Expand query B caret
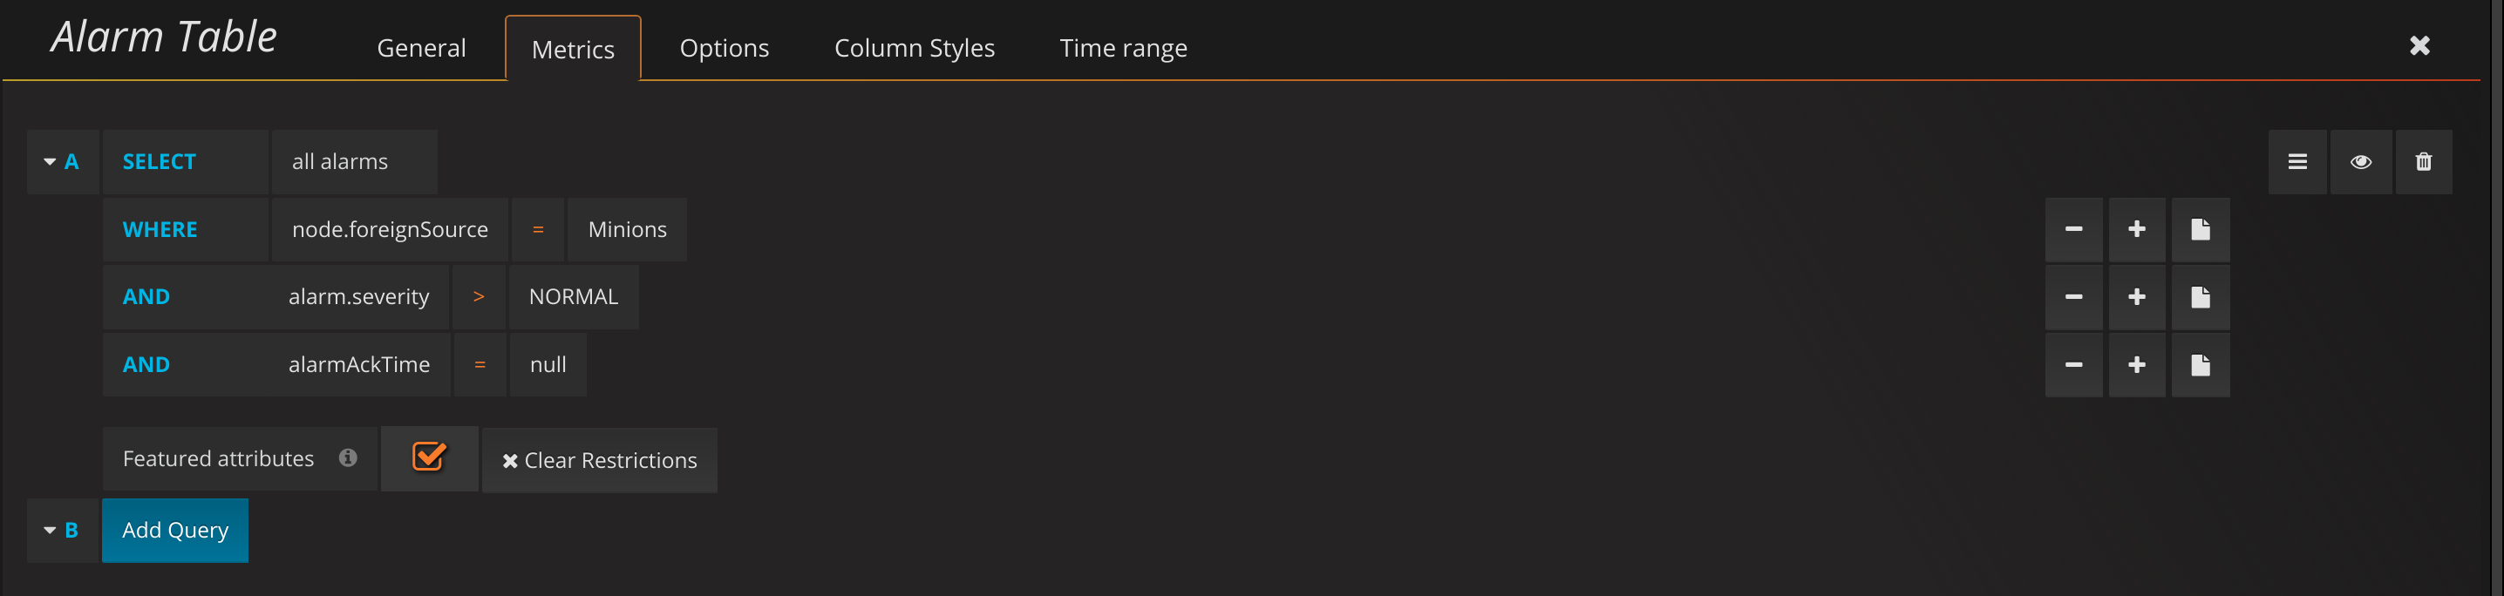 50,530
